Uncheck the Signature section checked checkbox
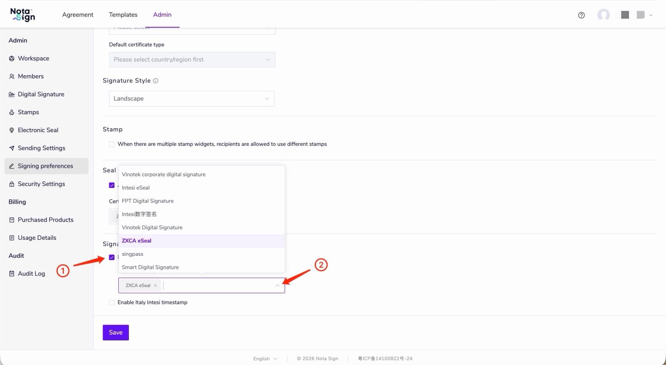The width and height of the screenshot is (666, 365). pyautogui.click(x=112, y=257)
